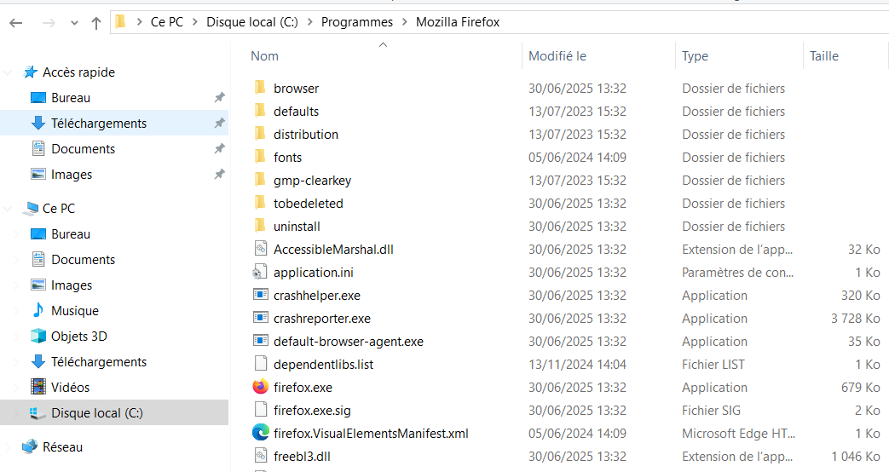This screenshot has width=889, height=472.
Task: Collapse the Accès rapide tree node
Action: pyautogui.click(x=8, y=72)
